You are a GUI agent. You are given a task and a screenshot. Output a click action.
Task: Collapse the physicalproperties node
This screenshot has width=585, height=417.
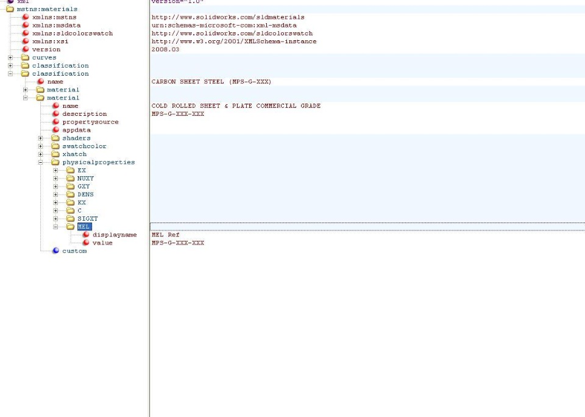pyautogui.click(x=41, y=162)
